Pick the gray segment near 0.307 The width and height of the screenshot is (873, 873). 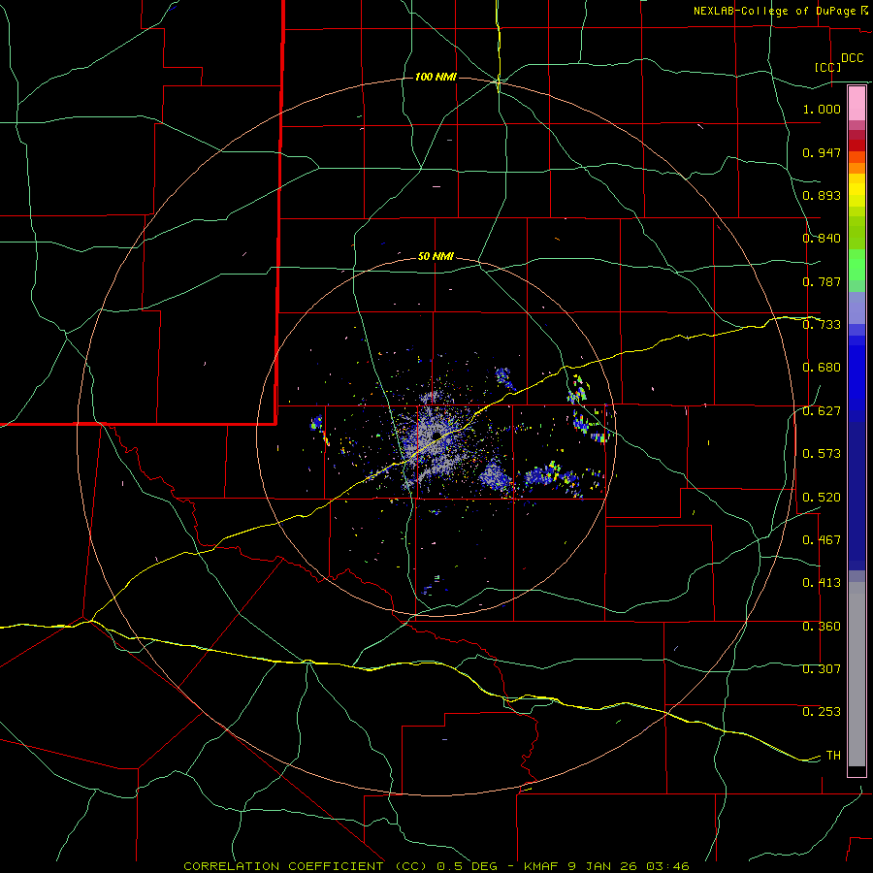click(857, 674)
